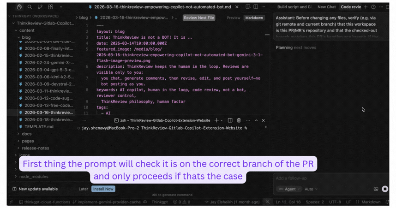
Task: Switch to the Build script chat tab
Action: coord(294,7)
